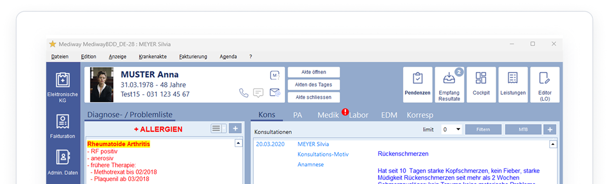
Task: Click the phone icon in patient header
Action: 243,93
